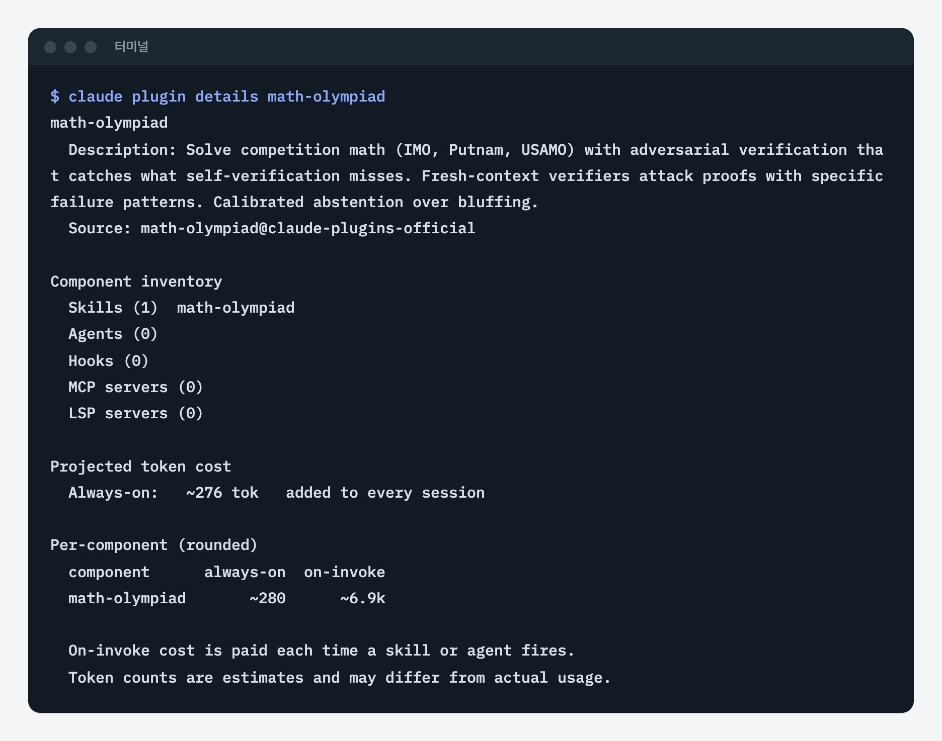The image size is (942, 741).
Task: Click the '~6.9k' table value
Action: tap(363, 598)
